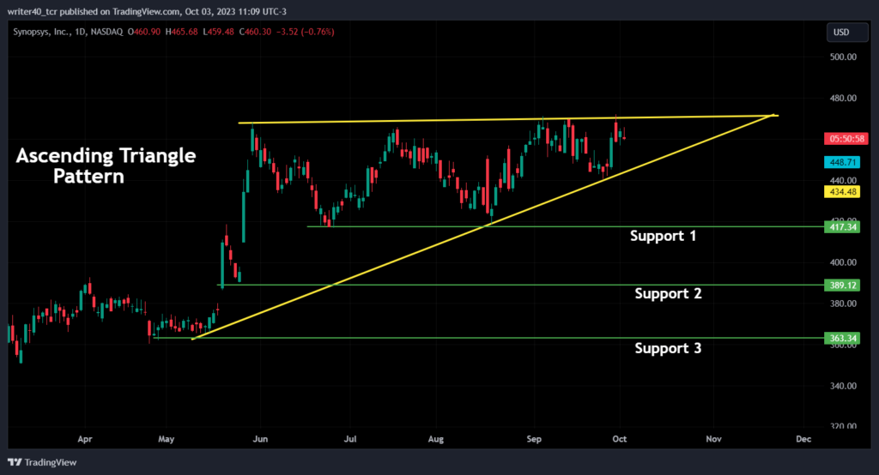Click the published-on TradingView.com header text
The width and height of the screenshot is (879, 475).
[147, 11]
